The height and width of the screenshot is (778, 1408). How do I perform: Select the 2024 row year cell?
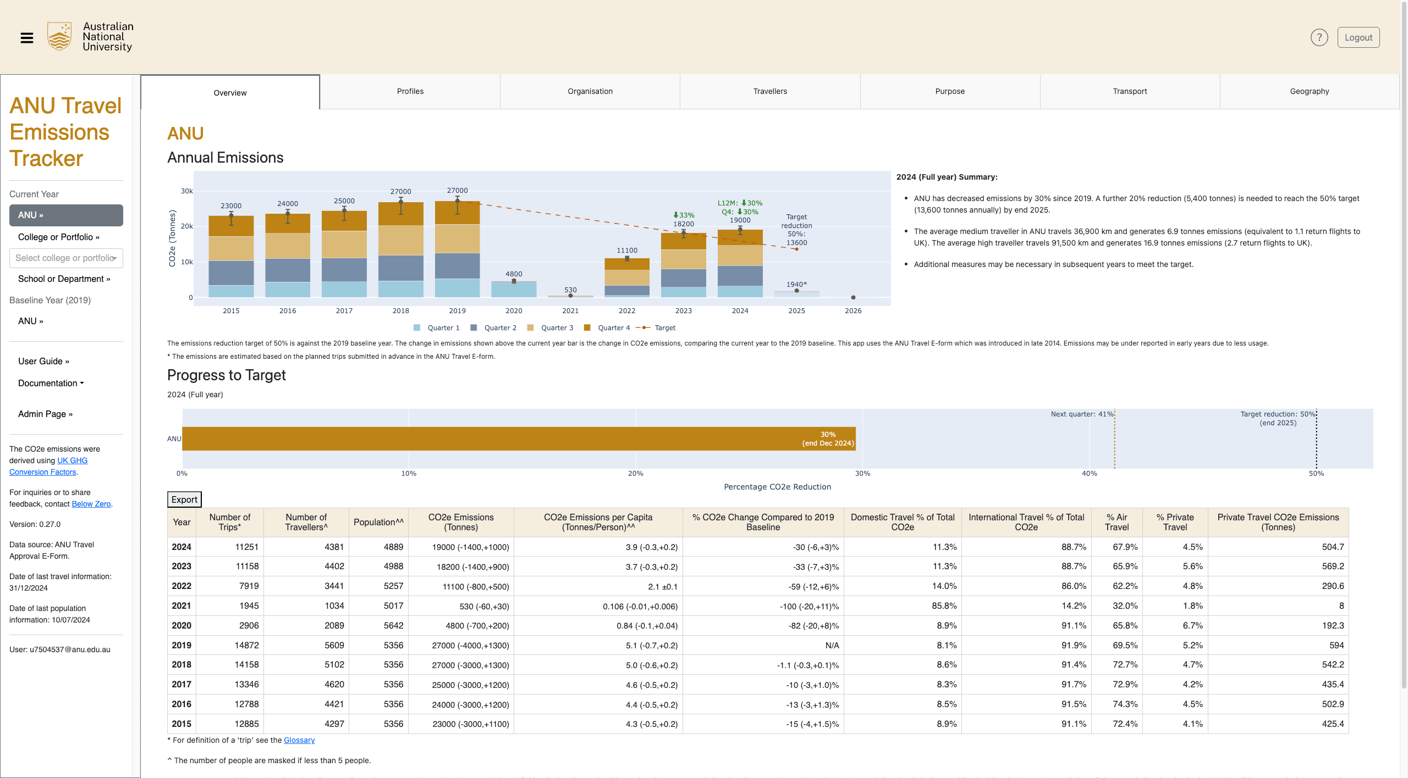tap(182, 547)
